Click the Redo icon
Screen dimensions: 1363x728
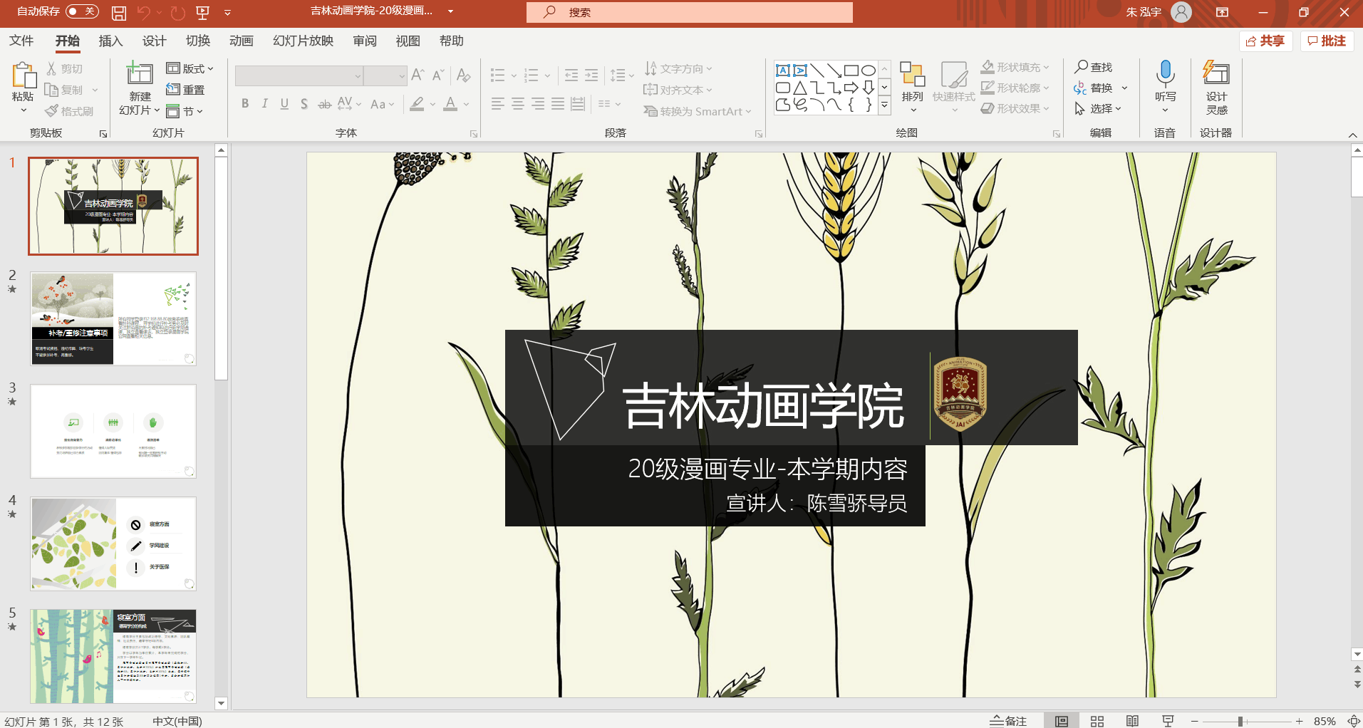coord(178,12)
